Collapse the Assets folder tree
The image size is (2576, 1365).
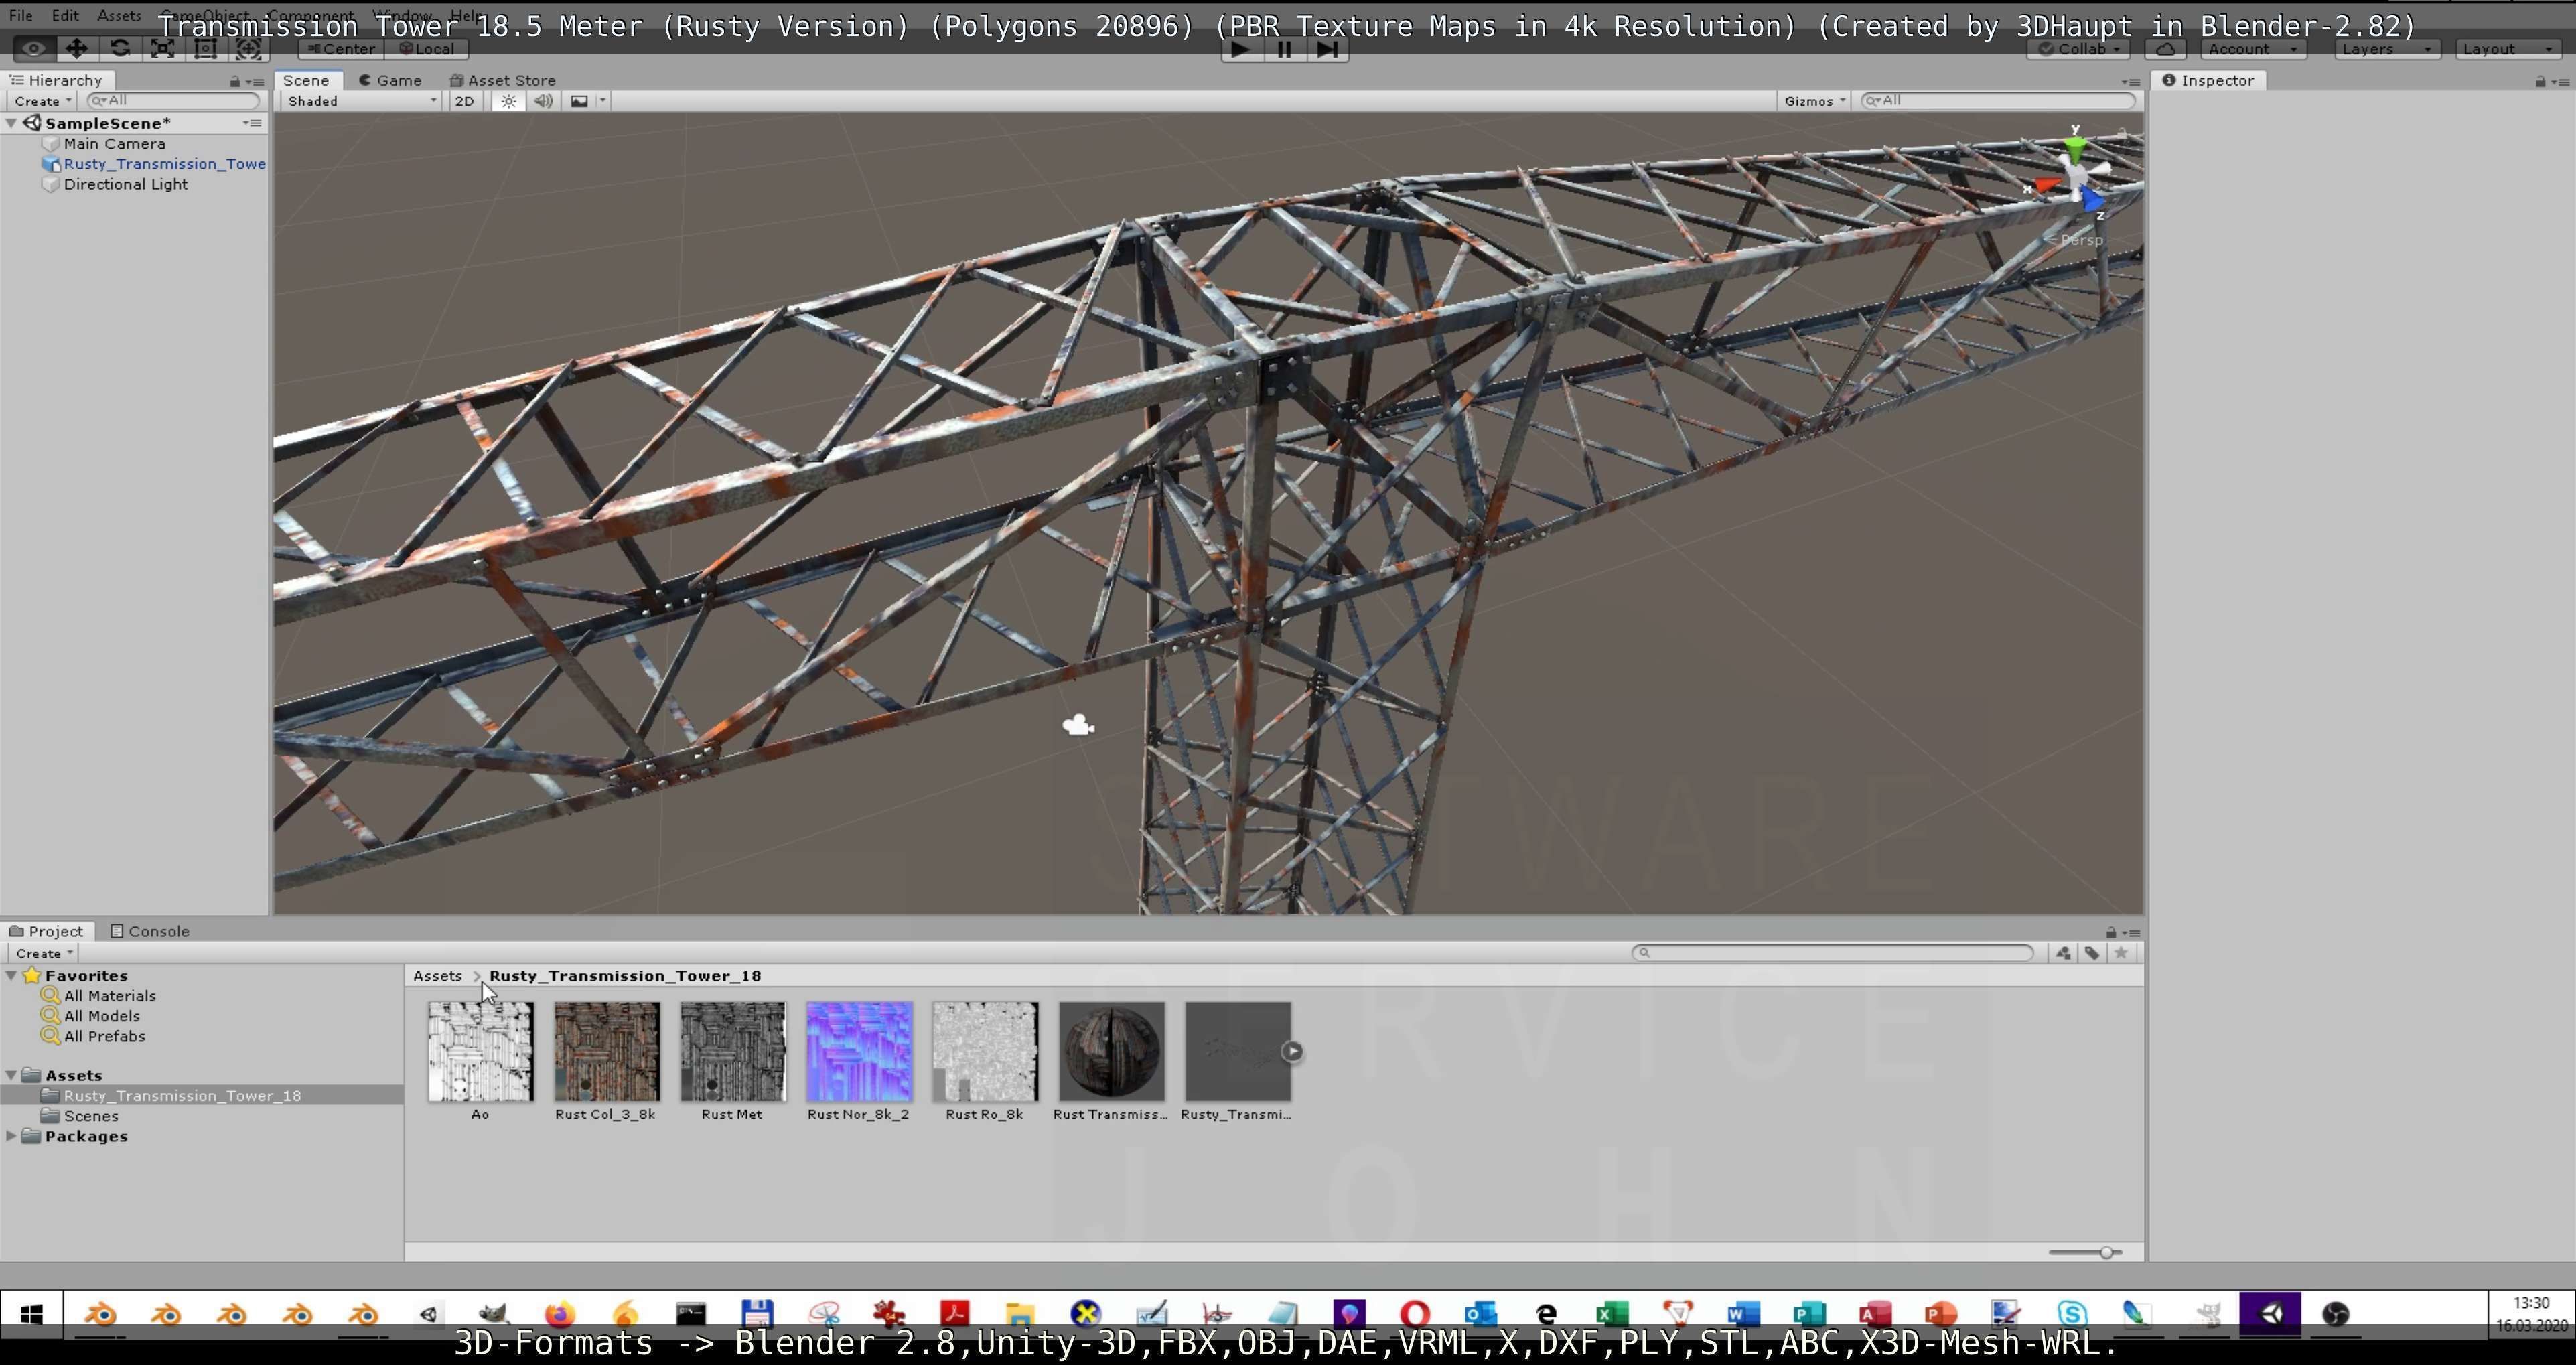[x=12, y=1075]
